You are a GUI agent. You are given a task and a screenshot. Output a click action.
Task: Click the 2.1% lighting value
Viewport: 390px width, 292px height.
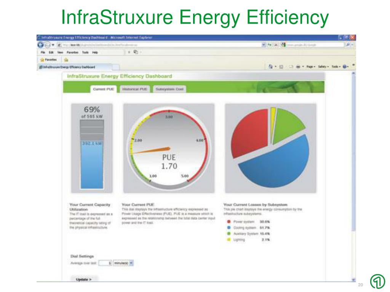click(x=266, y=240)
